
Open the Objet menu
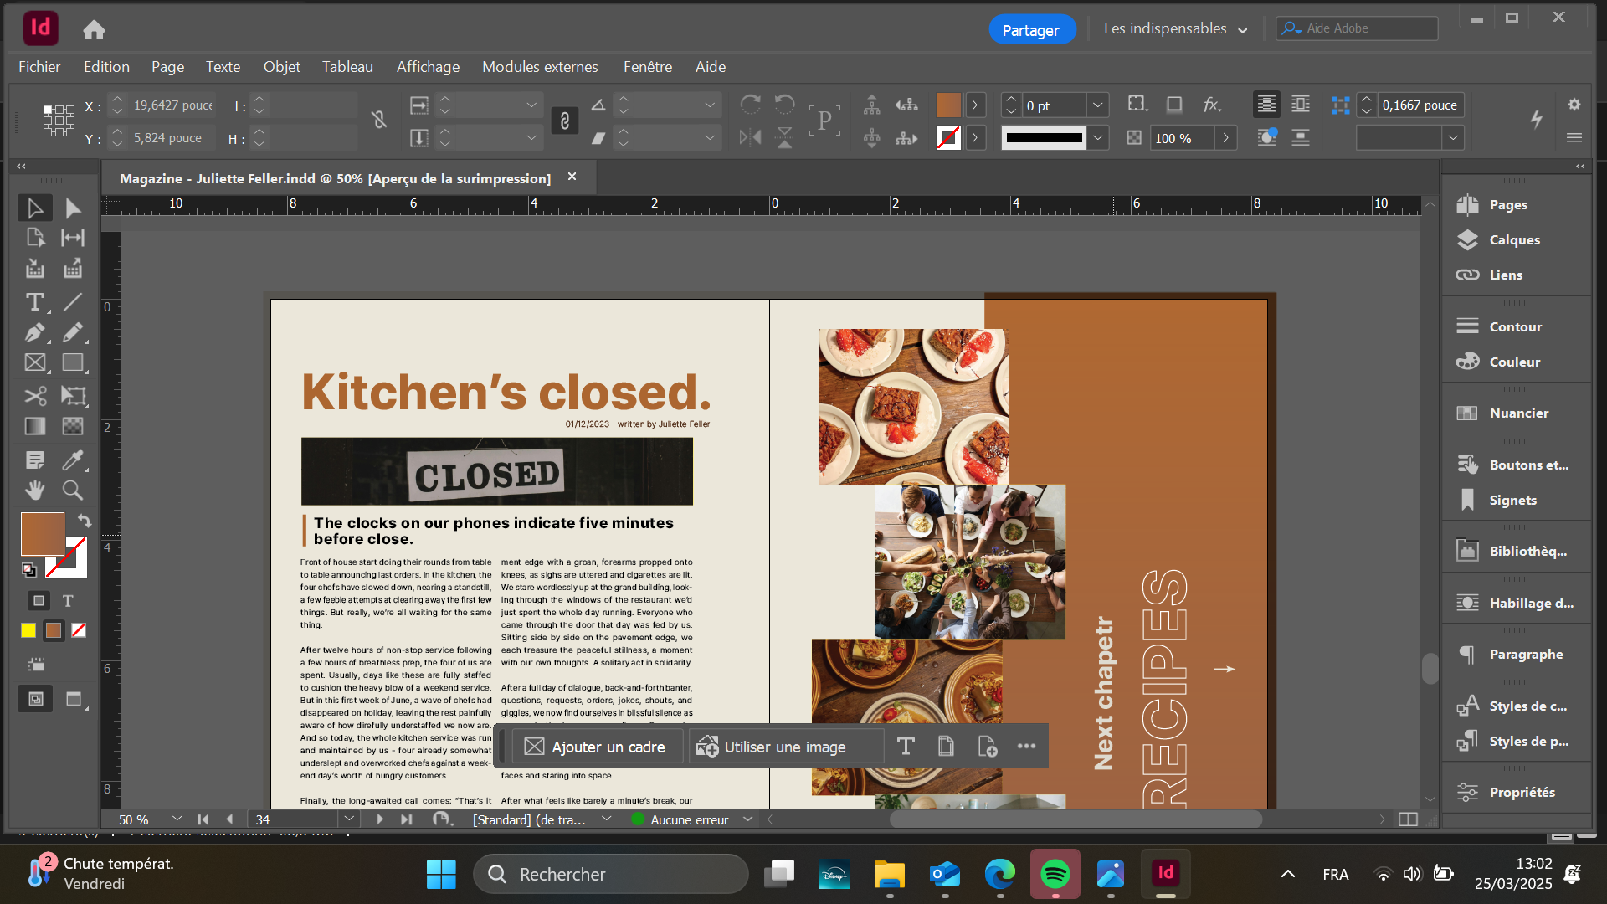click(281, 67)
